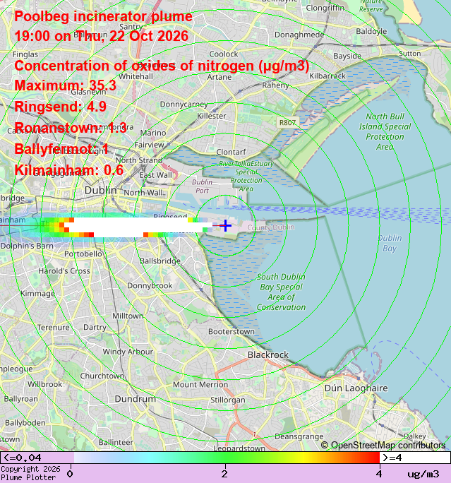Click the Deansgrange map label
The image size is (451, 483).
tap(299, 437)
